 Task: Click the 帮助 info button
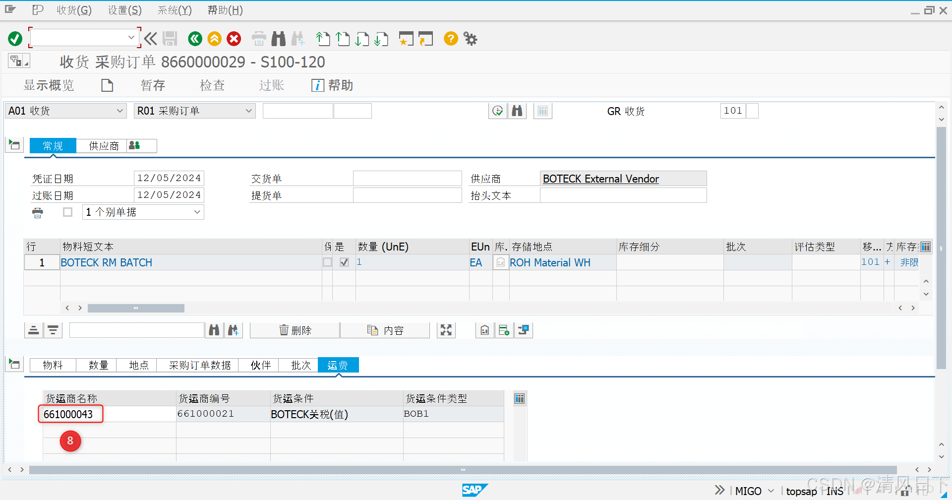(x=332, y=85)
